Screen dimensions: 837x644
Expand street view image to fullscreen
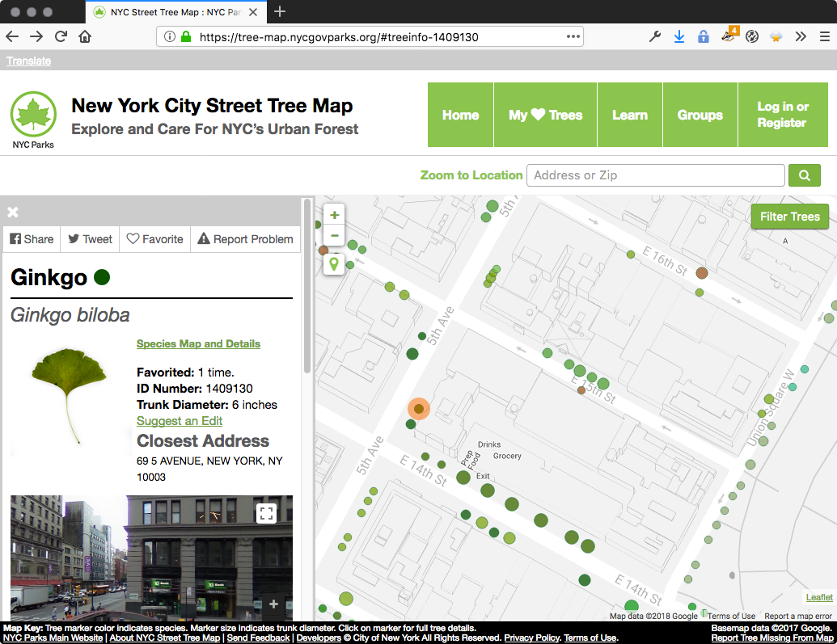pos(267,513)
